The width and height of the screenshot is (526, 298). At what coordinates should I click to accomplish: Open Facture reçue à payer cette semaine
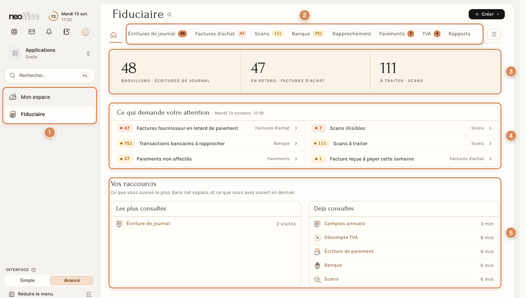[402, 159]
